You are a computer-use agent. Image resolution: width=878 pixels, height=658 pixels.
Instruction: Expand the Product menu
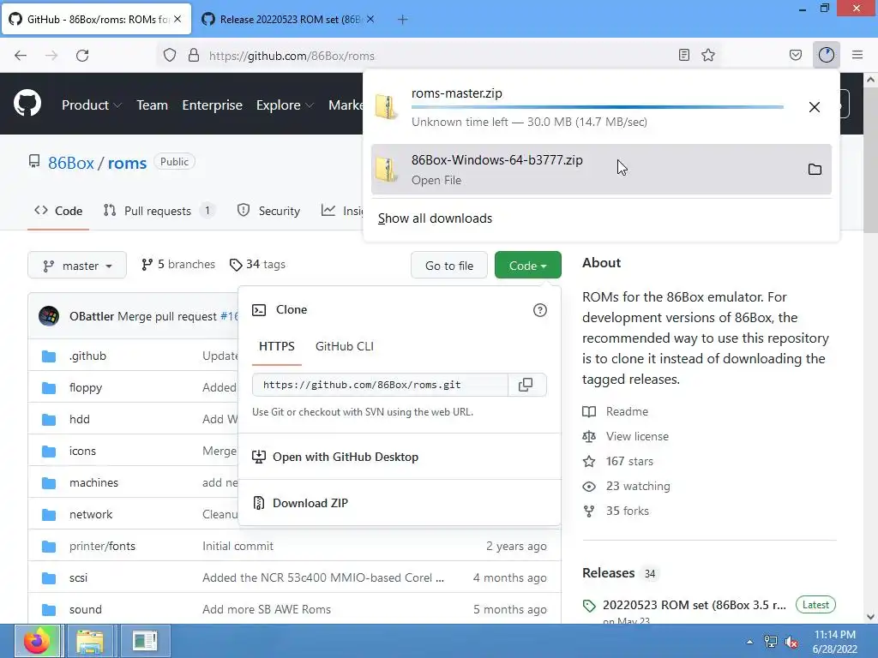coord(92,105)
